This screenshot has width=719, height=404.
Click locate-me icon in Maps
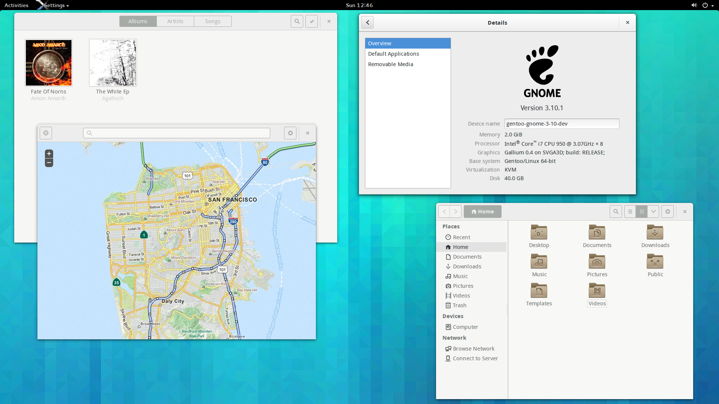coord(46,133)
